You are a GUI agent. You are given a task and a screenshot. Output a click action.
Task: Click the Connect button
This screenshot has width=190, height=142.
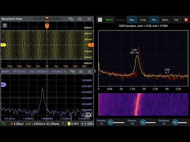click(x=120, y=20)
